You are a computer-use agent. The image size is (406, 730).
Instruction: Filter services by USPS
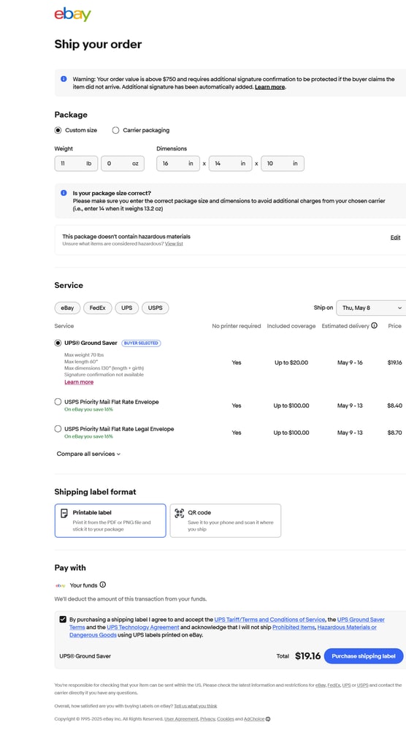click(156, 308)
